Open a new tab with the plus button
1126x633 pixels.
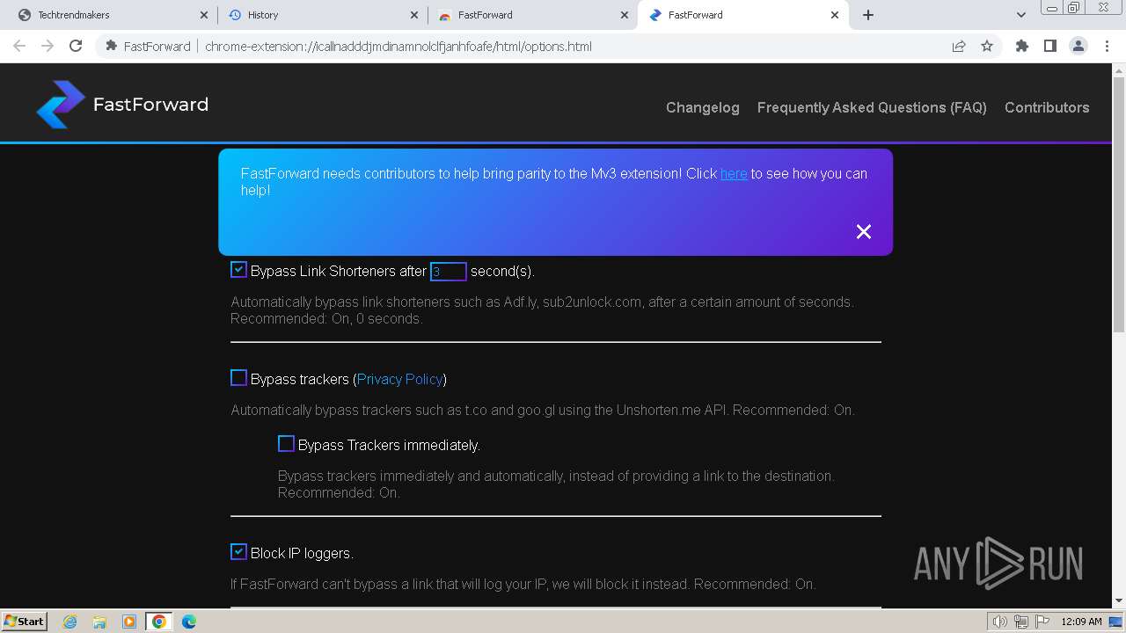868,15
